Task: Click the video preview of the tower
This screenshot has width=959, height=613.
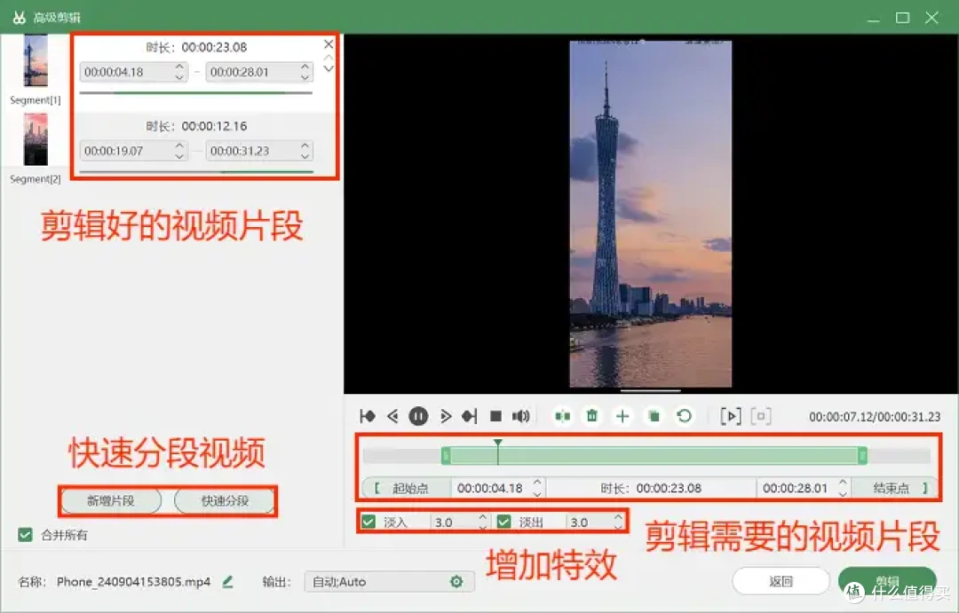Action: 651,214
